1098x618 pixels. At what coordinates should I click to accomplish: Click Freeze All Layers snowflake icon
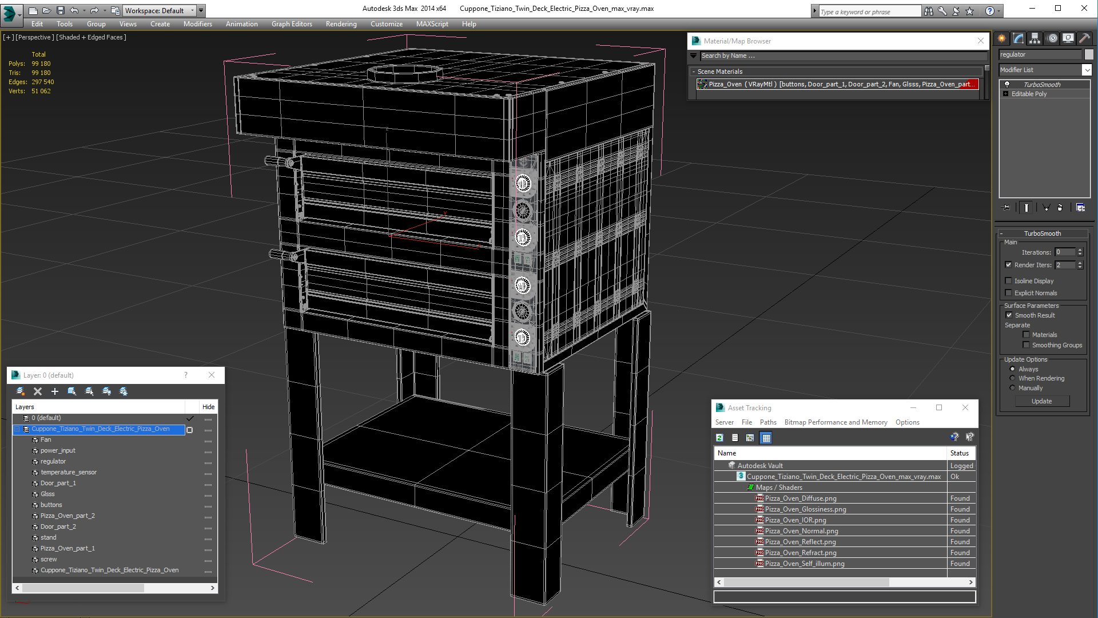(124, 391)
